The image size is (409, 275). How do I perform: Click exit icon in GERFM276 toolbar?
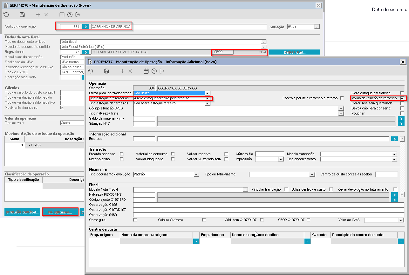click(x=78, y=15)
